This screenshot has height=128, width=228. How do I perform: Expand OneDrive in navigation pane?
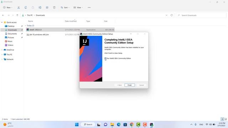tap(2, 50)
